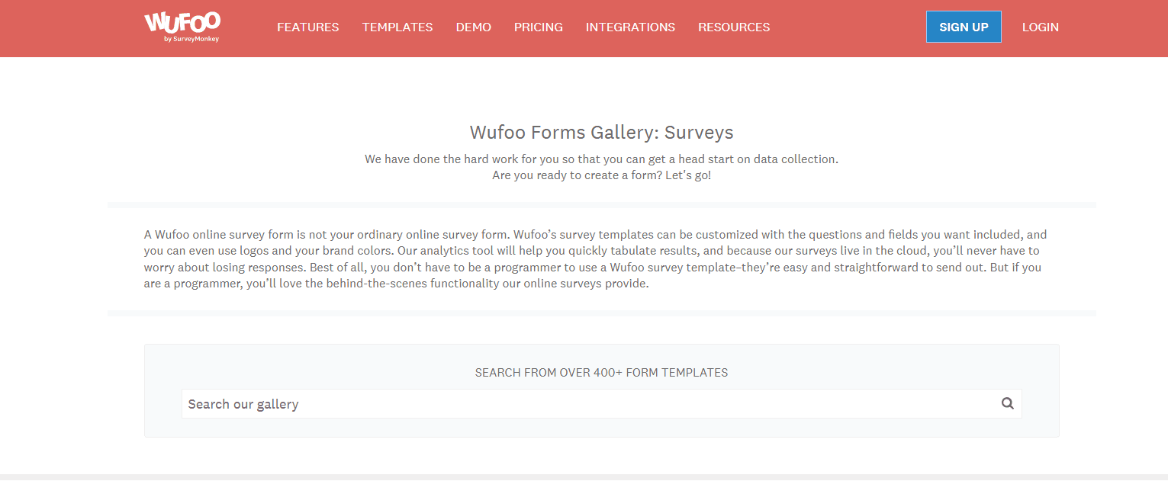
Task: Click the "We have done the hard work" line
Action: point(601,159)
